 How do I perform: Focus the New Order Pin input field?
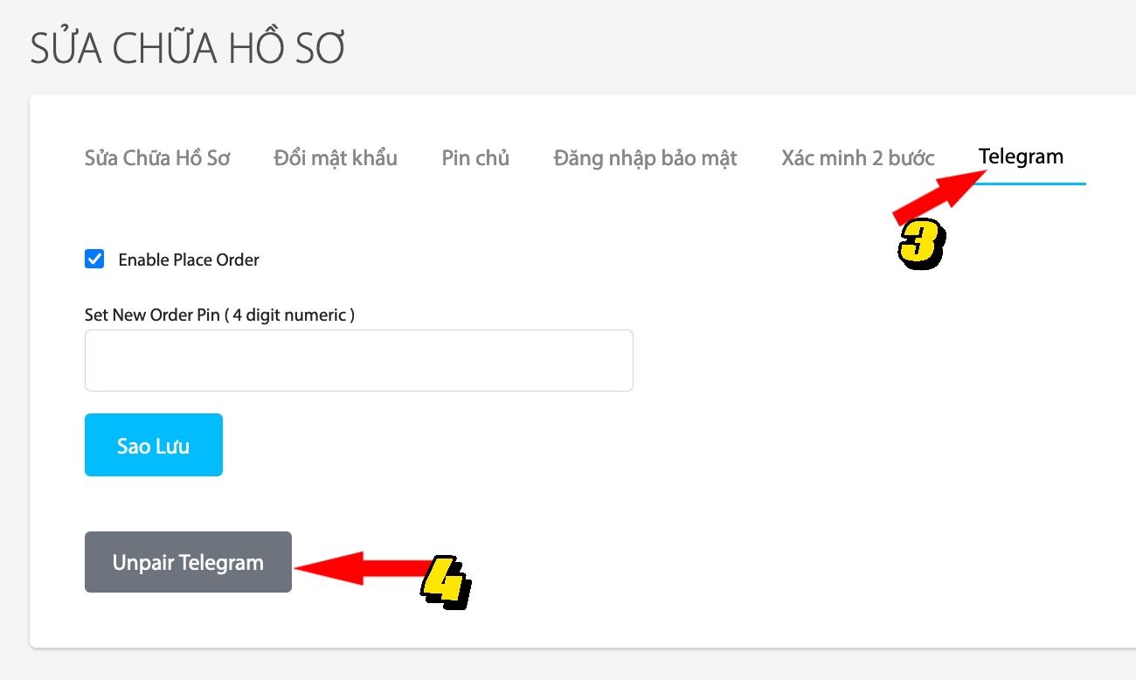358,360
